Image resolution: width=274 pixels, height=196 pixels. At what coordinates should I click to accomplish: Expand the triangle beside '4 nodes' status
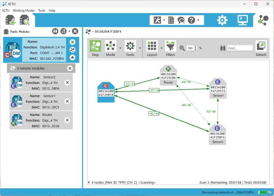89,182
